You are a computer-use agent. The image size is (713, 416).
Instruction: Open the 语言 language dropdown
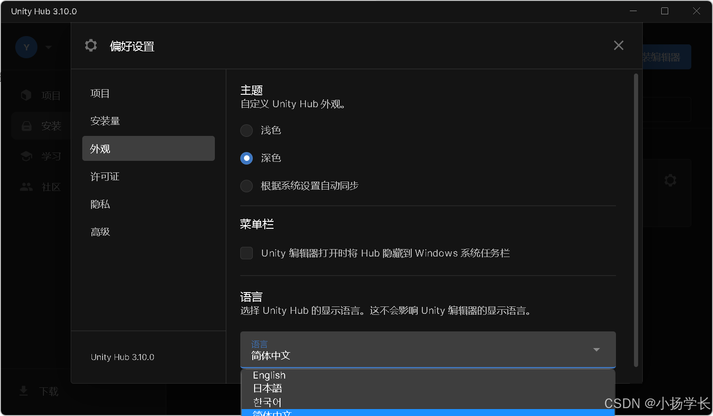(428, 350)
